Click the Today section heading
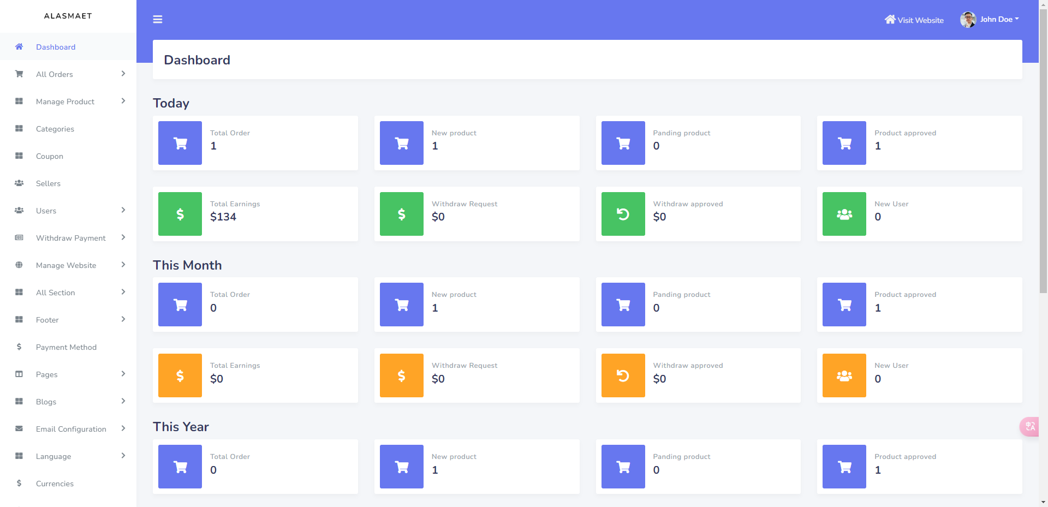Image resolution: width=1048 pixels, height=507 pixels. (x=171, y=103)
